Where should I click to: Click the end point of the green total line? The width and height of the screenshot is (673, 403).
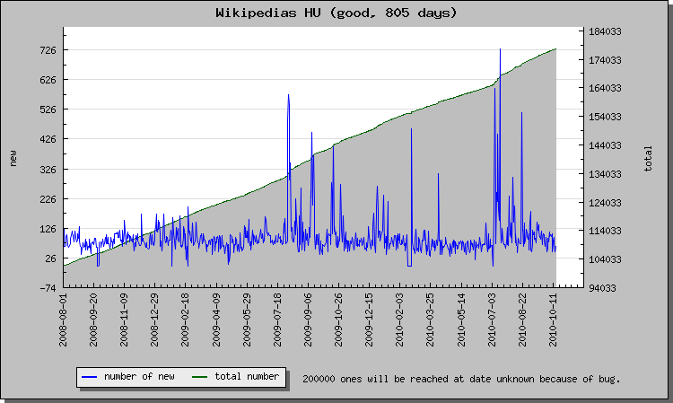[555, 49]
